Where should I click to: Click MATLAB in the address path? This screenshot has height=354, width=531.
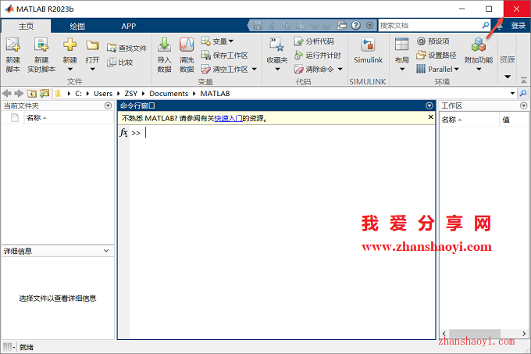[215, 94]
